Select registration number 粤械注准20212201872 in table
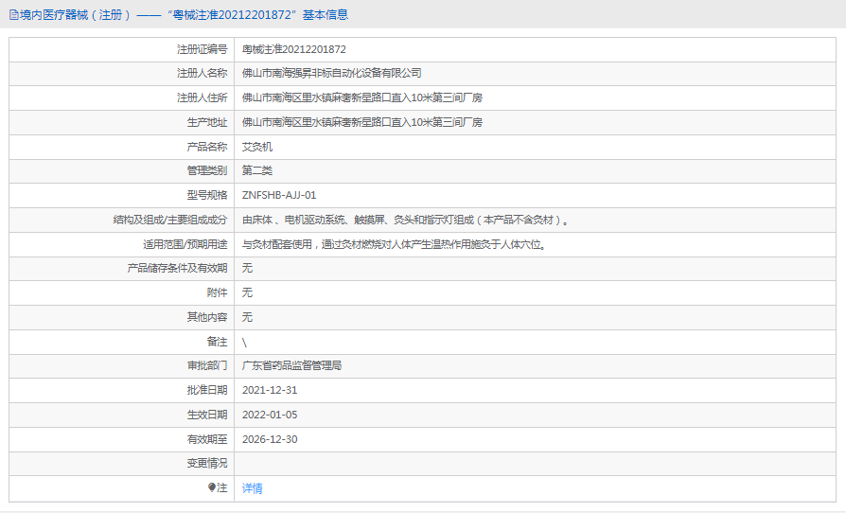 point(294,49)
